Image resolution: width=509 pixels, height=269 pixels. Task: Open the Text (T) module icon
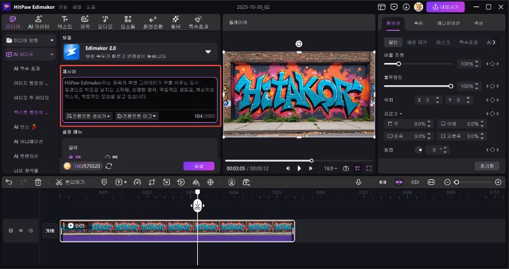[65, 19]
